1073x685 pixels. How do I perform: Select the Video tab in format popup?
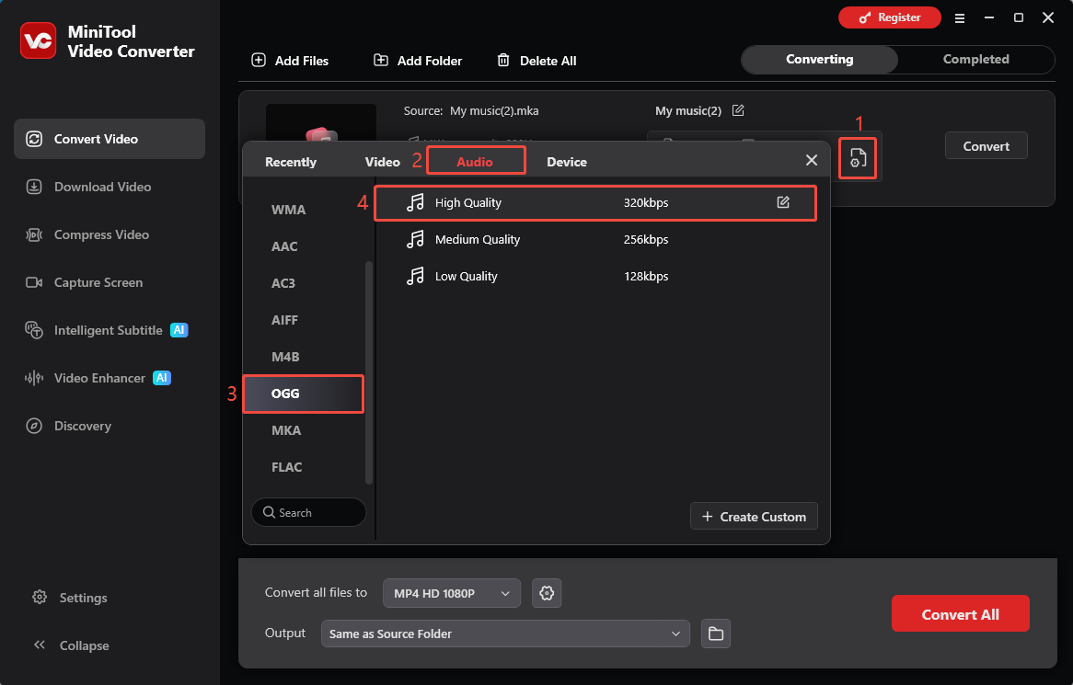coord(382,162)
